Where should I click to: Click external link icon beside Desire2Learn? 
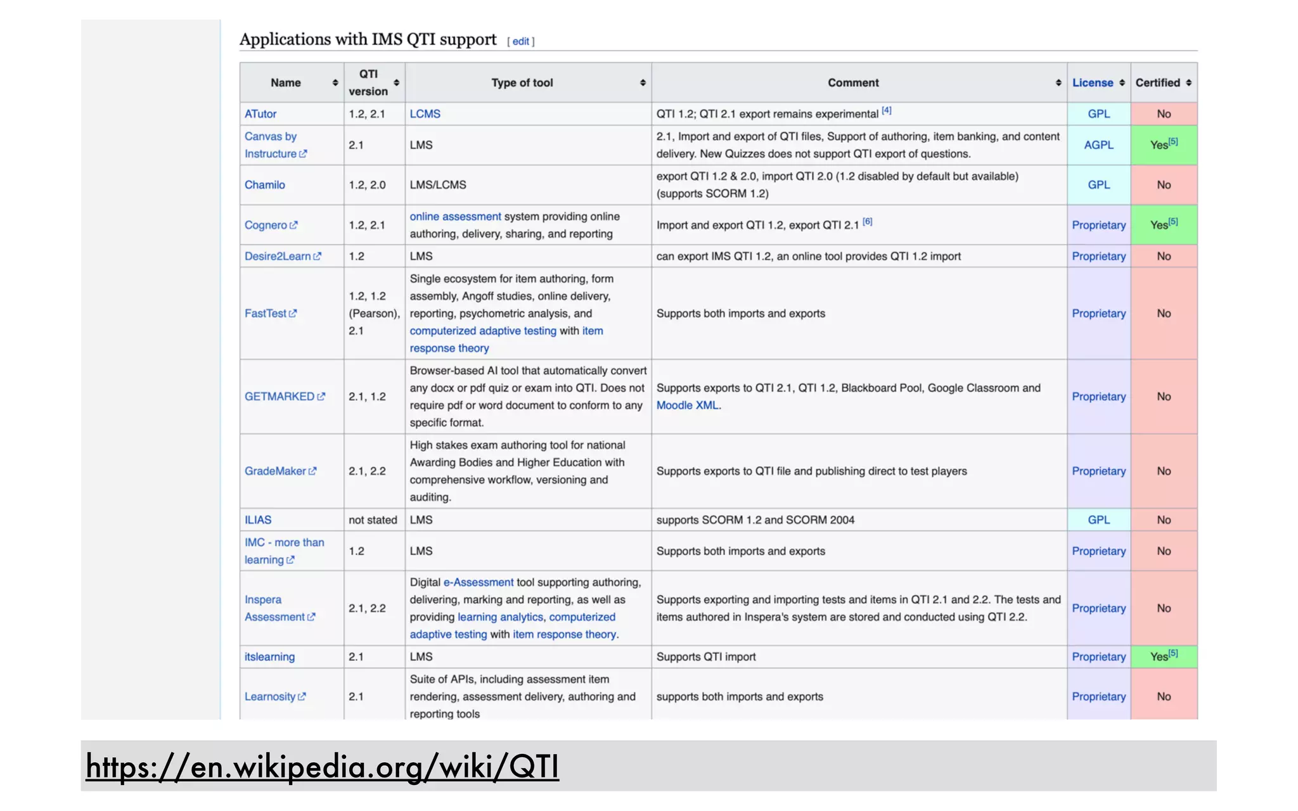coord(317,256)
